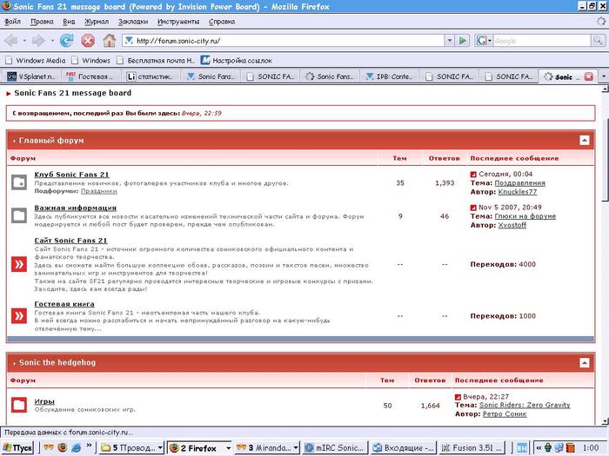
Task: Click the Forward navigation arrow
Action: 38,40
